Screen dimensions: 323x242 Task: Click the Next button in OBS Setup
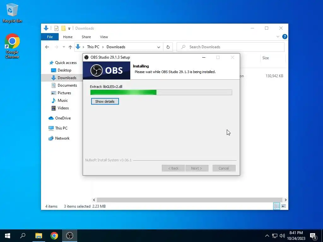(x=197, y=168)
